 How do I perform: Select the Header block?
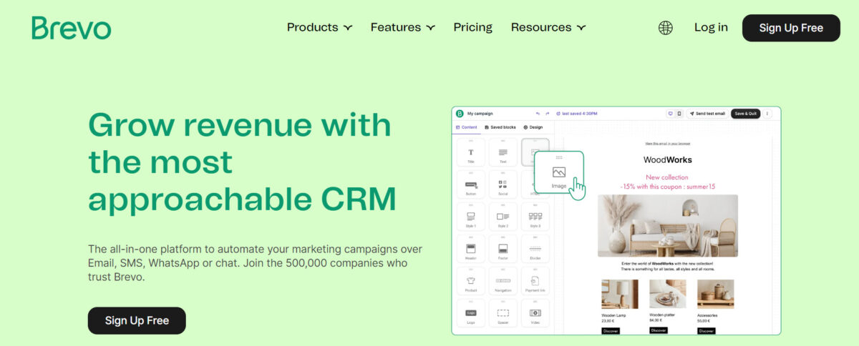471,249
